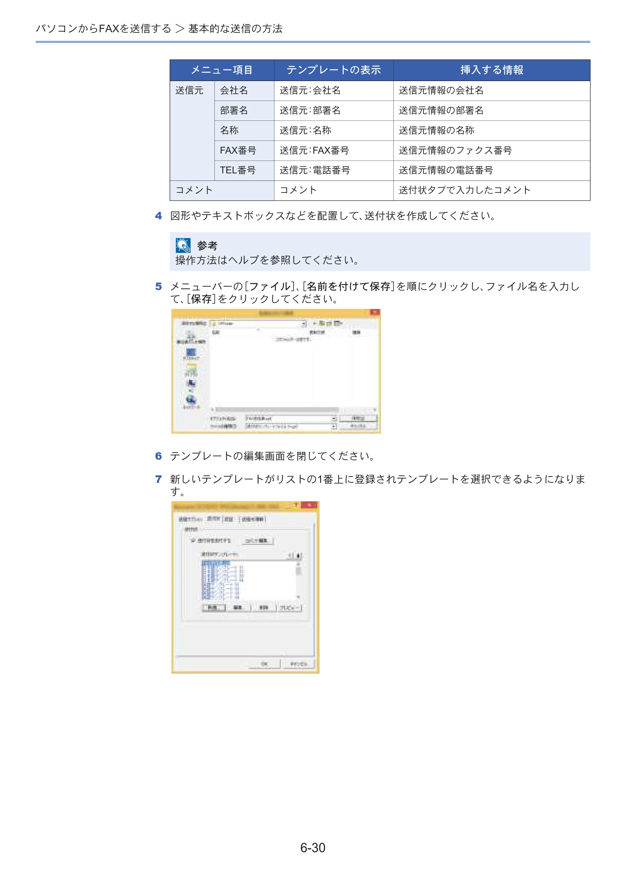Click the horizontal scrollbar in Save dialog file list
The width and height of the screenshot is (626, 886).
pos(293,410)
